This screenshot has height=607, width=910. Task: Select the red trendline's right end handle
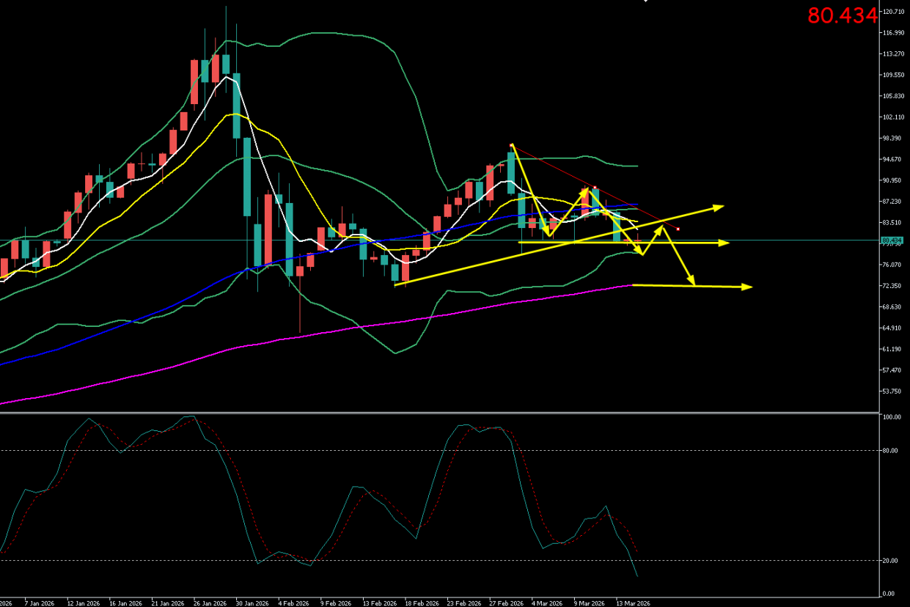click(x=678, y=229)
